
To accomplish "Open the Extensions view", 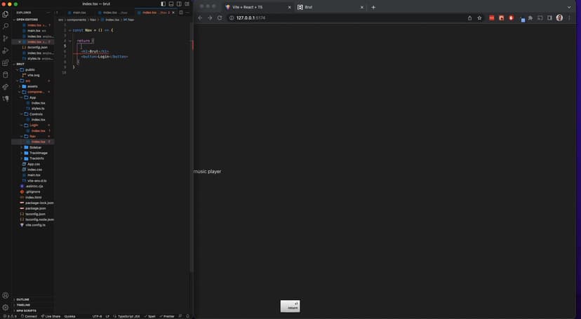I will (x=6, y=63).
